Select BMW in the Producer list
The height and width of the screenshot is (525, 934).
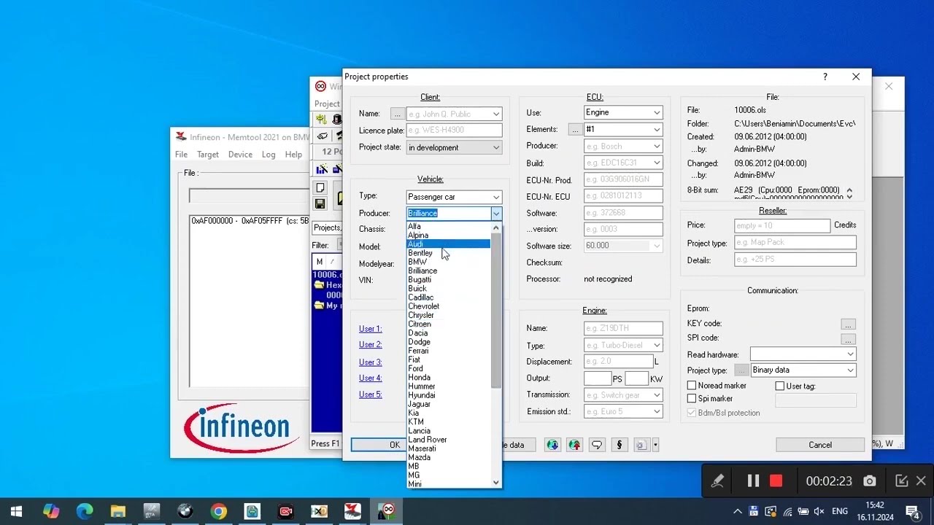449,262
